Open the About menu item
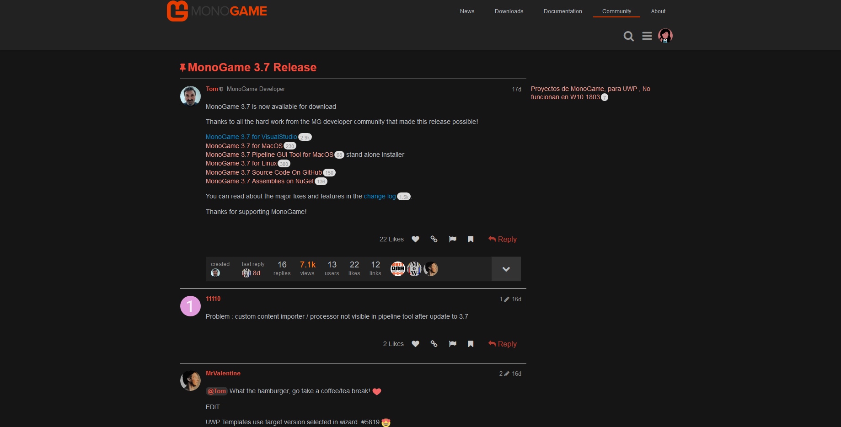This screenshot has height=427, width=841. [658, 11]
